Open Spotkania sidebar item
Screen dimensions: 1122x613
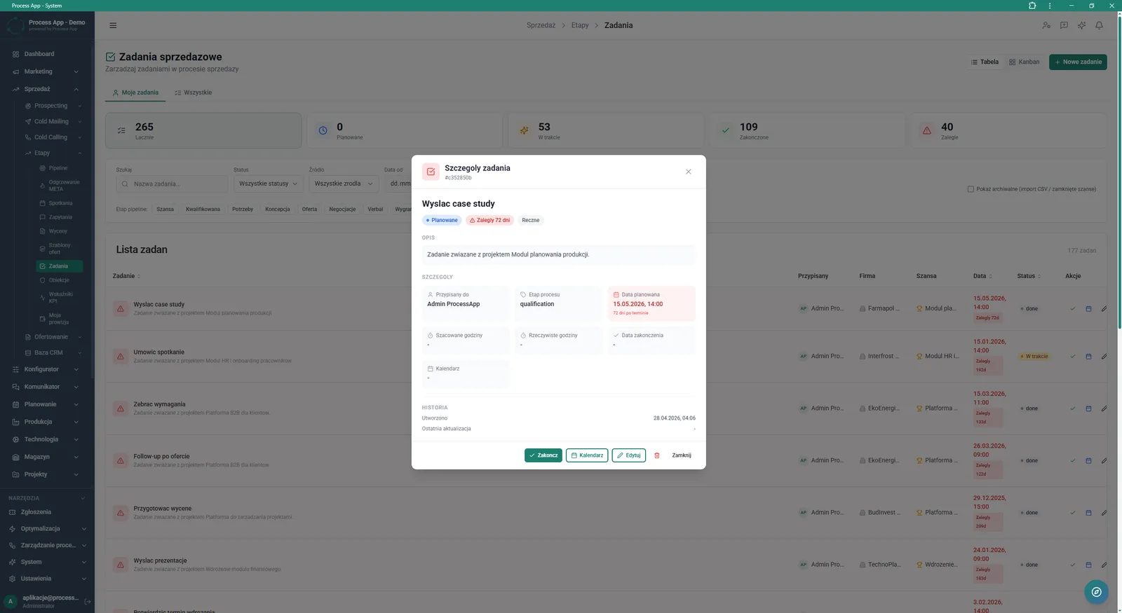coord(59,203)
